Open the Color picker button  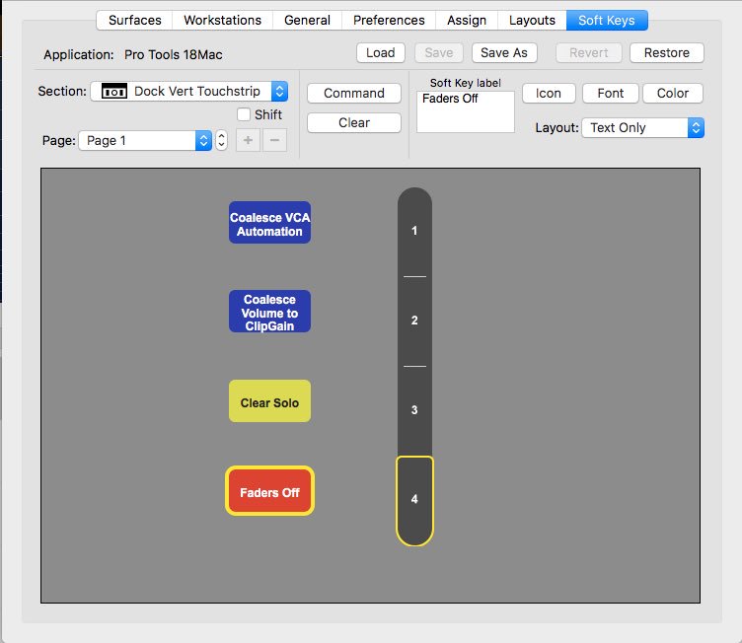[673, 94]
